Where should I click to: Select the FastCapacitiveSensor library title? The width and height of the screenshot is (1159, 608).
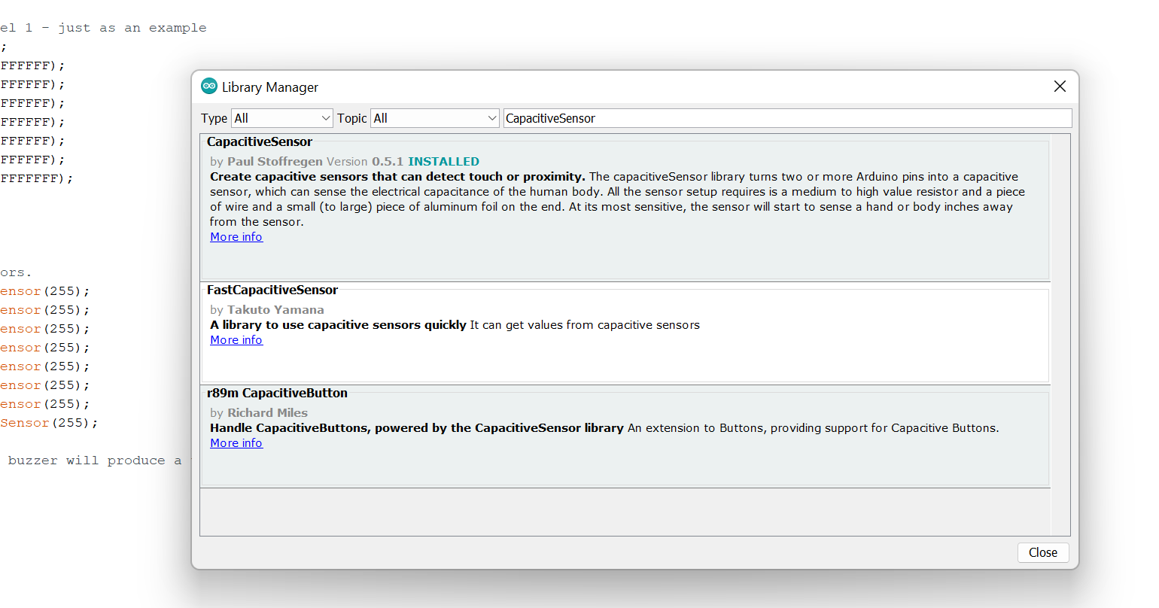point(272,290)
